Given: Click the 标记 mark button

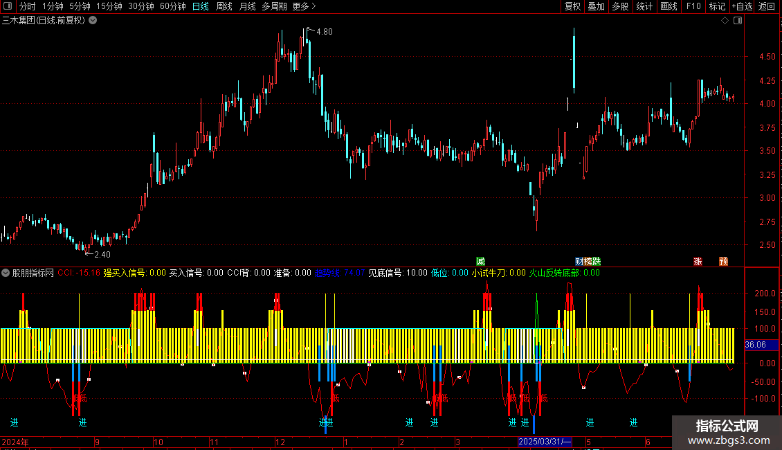Looking at the screenshot, I should 717,6.
